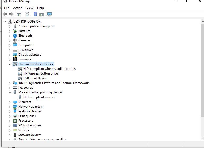
Task: Collapse Mice and other pointing devices
Action: pos(10,92)
